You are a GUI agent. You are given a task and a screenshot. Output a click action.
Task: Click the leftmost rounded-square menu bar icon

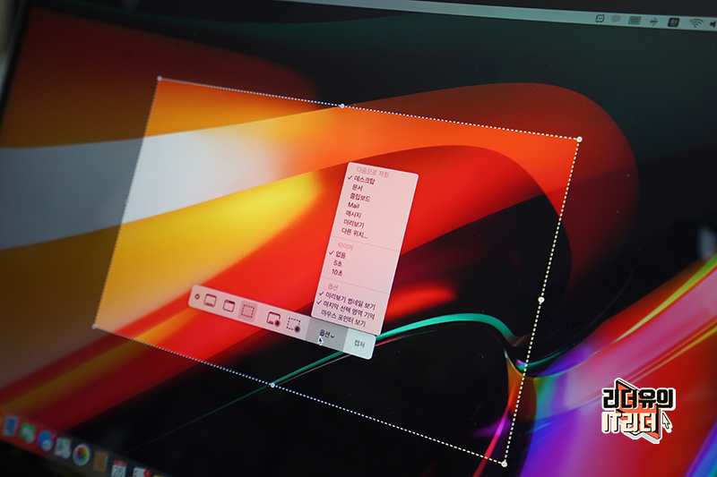(600, 18)
